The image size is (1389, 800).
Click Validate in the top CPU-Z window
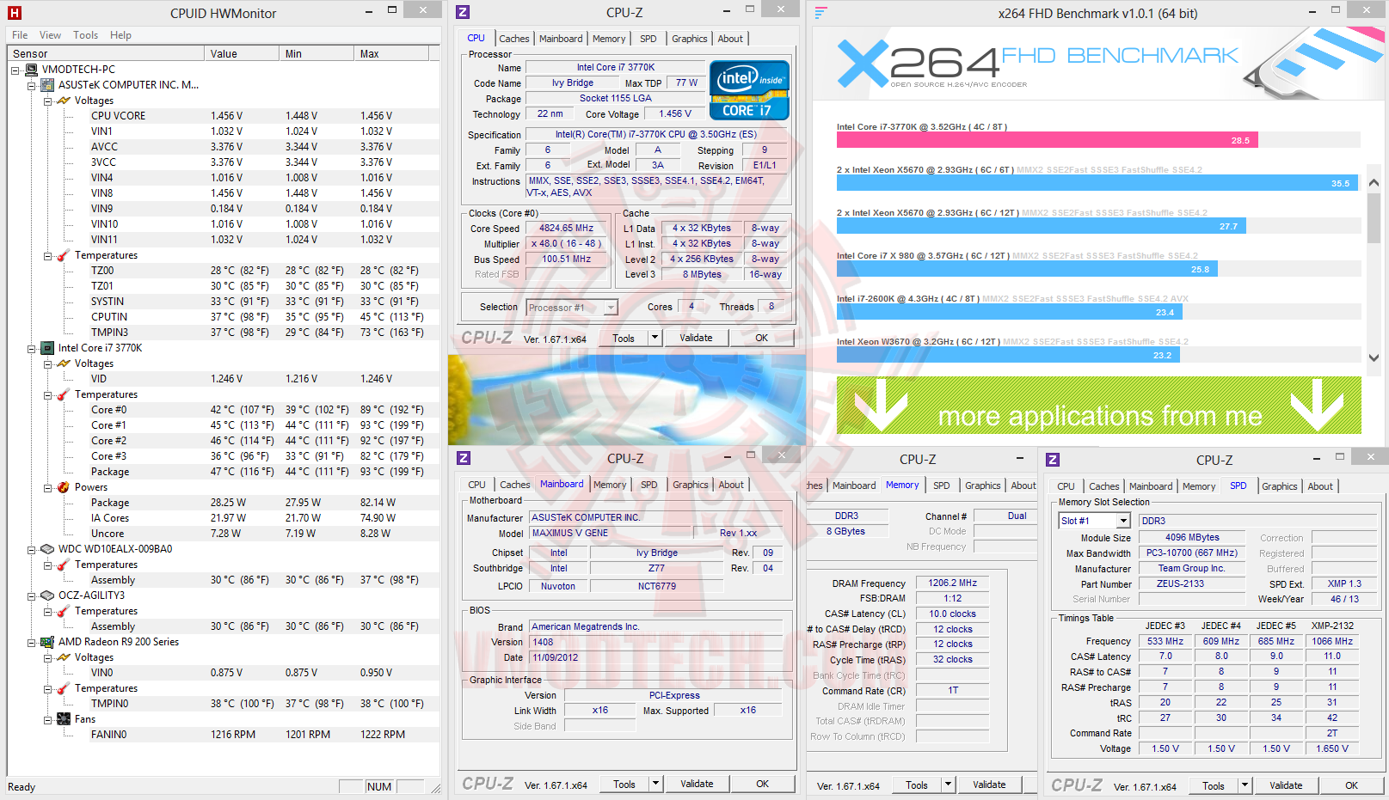coord(696,338)
